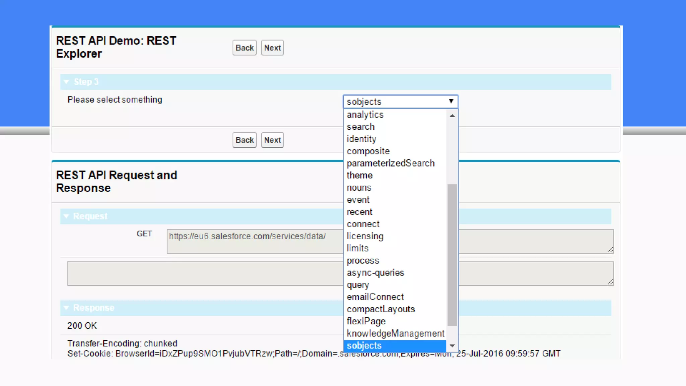Select compactLayouts from the list
Viewport: 686px width, 386px height.
(381, 309)
